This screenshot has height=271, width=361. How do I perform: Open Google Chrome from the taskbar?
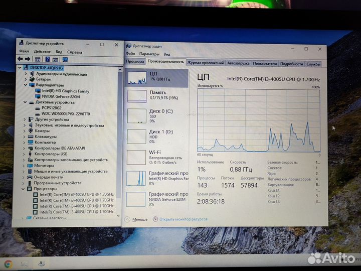point(9,264)
